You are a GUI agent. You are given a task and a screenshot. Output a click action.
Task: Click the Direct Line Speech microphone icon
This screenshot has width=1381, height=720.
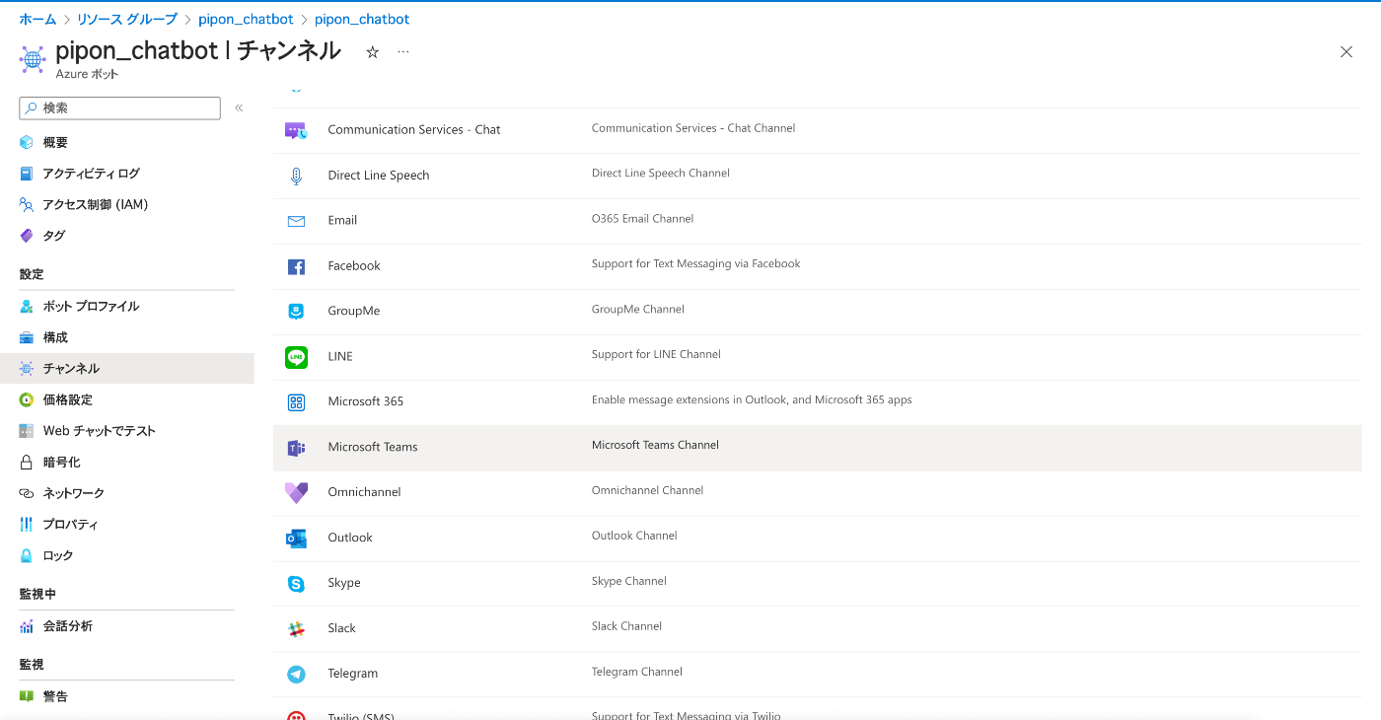point(296,176)
